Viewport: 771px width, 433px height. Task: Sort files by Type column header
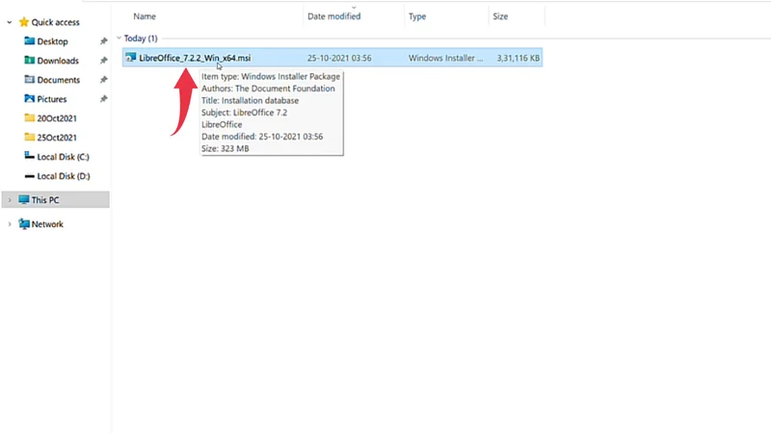(417, 16)
